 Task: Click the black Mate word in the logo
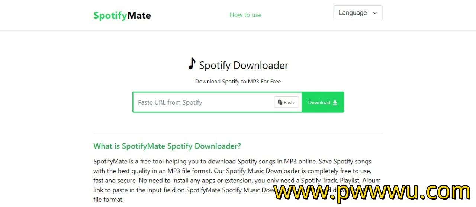[x=139, y=15]
